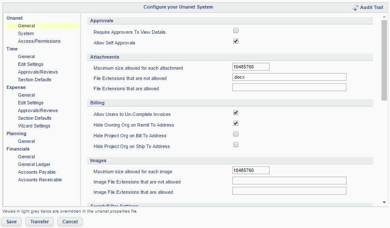390x228 pixels.
Task: Click the scroll down arrow
Action: (x=384, y=202)
